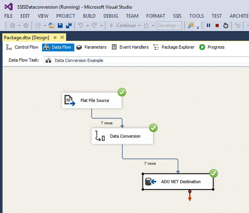Click the red error output arrow below ADO NET Destination
Viewport: 249px width, 213px height.
tap(190, 196)
